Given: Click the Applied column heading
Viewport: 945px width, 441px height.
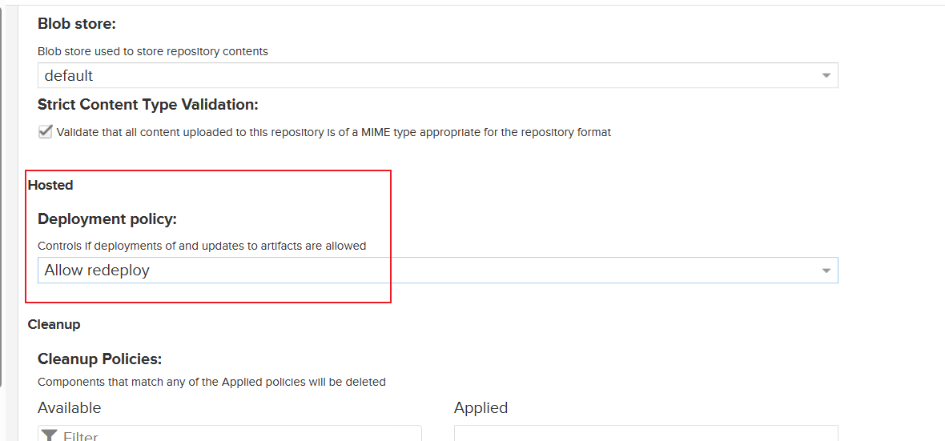Looking at the screenshot, I should [481, 407].
